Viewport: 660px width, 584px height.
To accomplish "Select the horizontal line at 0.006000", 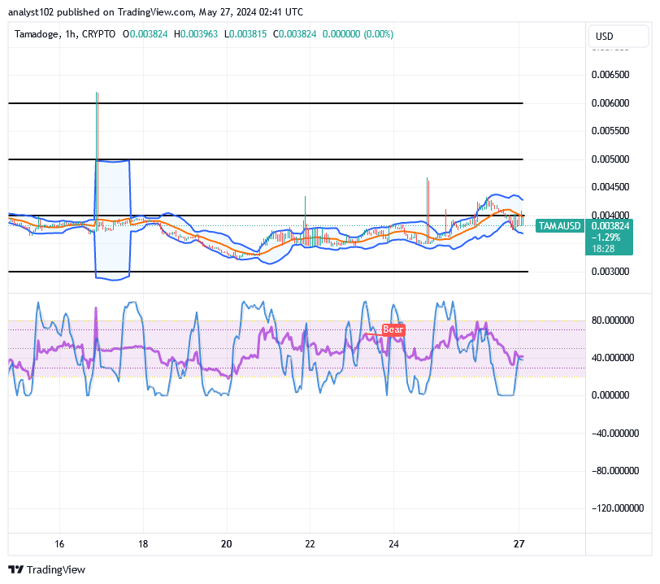I will click(265, 103).
